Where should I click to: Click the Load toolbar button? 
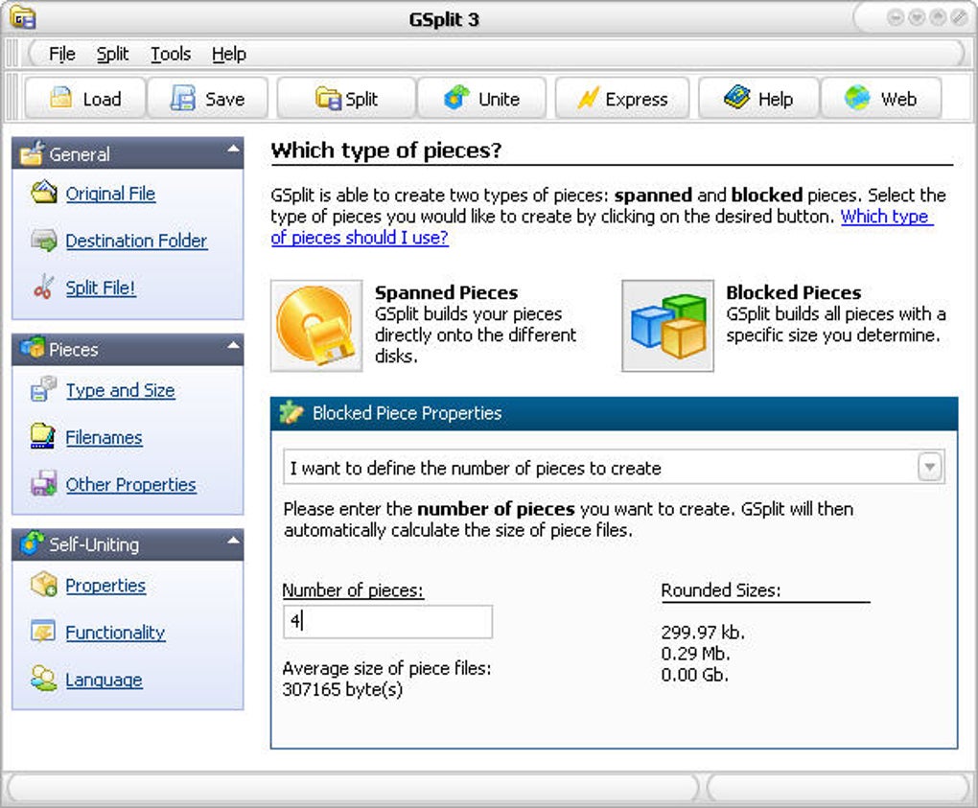coord(84,98)
